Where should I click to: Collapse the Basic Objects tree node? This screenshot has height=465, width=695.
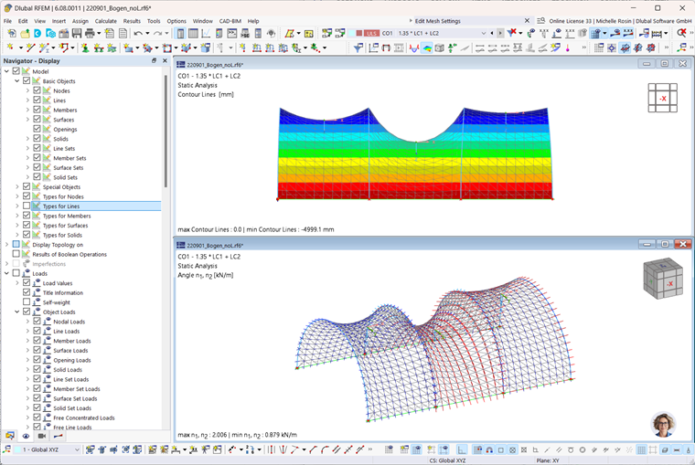point(16,80)
